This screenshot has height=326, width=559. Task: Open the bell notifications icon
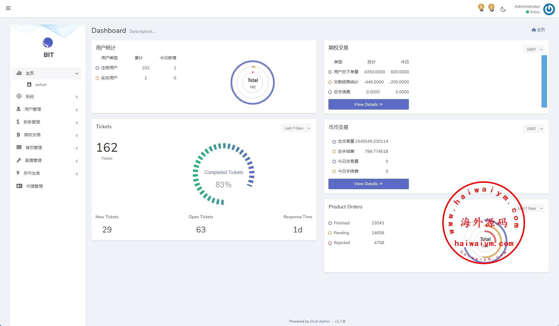481,9
